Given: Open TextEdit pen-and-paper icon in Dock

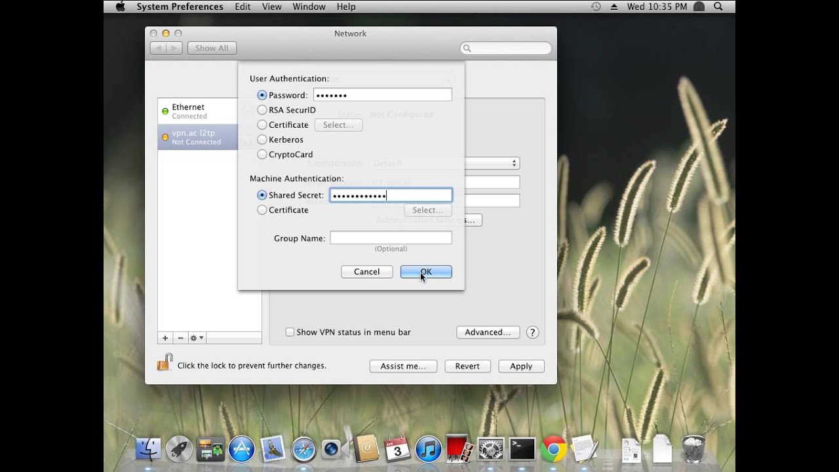Looking at the screenshot, I should [585, 450].
